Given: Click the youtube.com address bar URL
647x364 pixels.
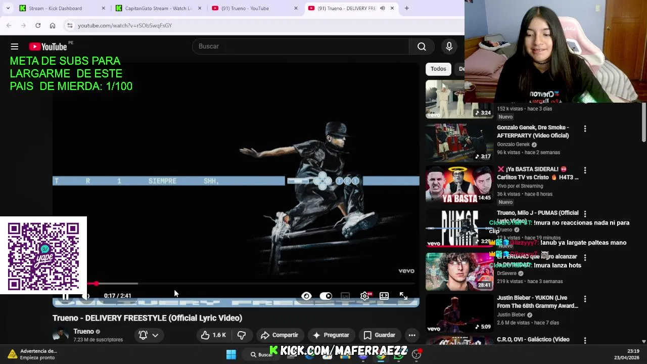Looking at the screenshot, I should (125, 25).
